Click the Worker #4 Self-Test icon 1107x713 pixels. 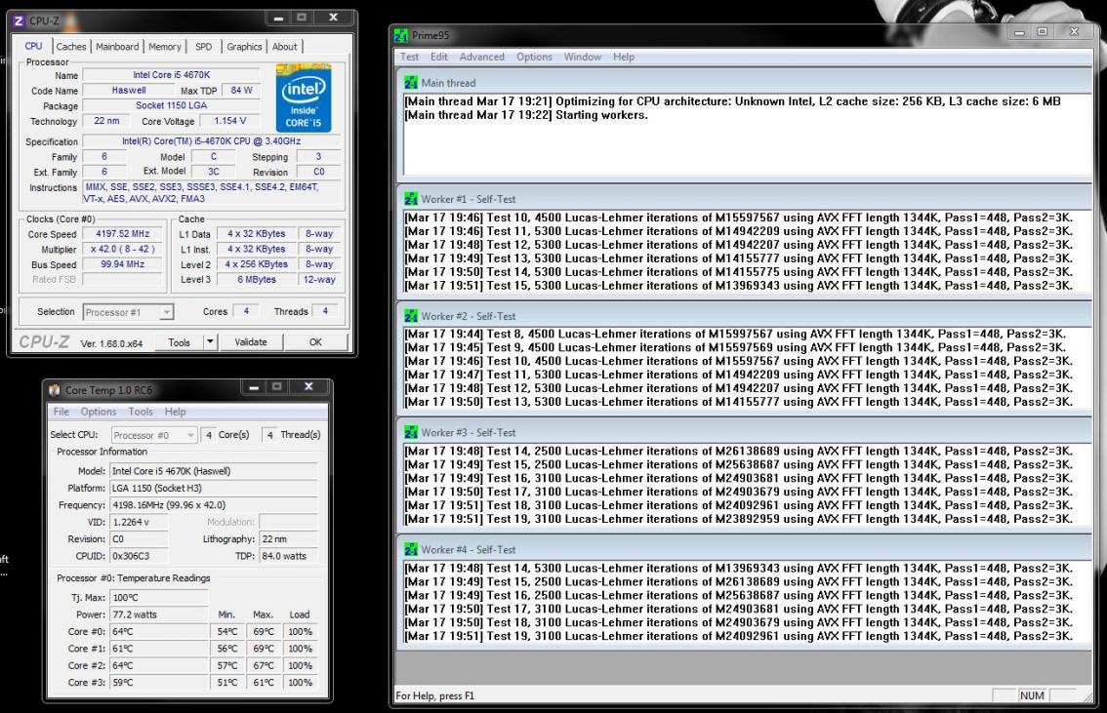pyautogui.click(x=411, y=549)
